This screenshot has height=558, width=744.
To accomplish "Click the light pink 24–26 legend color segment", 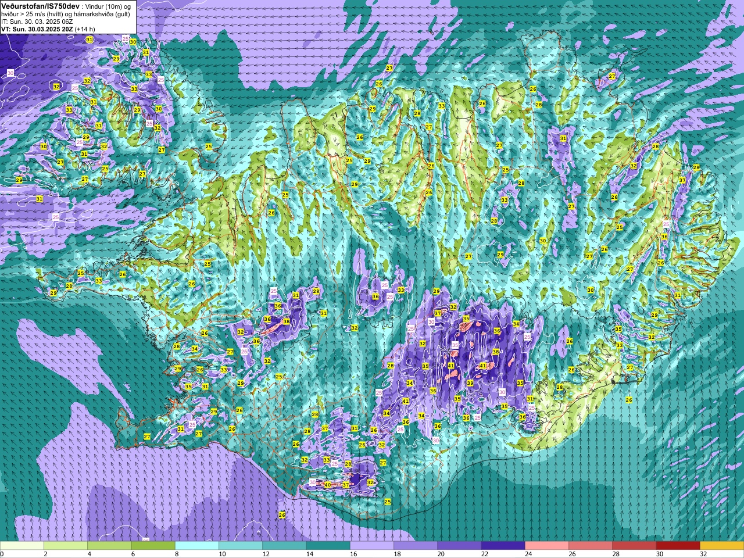I will click(547, 546).
